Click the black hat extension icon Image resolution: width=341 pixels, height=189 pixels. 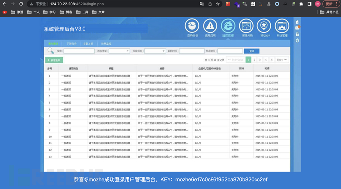[285, 4]
